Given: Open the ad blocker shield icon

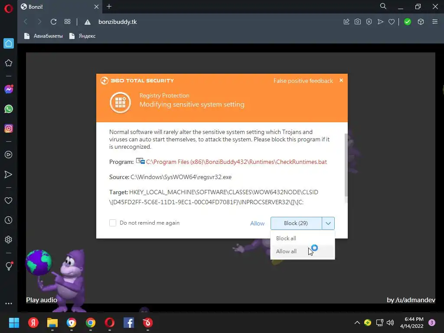Looking at the screenshot, I should tap(369, 22).
